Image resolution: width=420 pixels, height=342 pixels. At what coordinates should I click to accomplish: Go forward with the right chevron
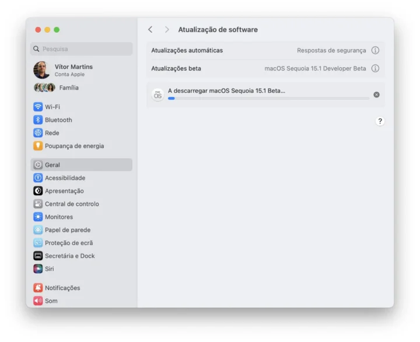point(167,30)
